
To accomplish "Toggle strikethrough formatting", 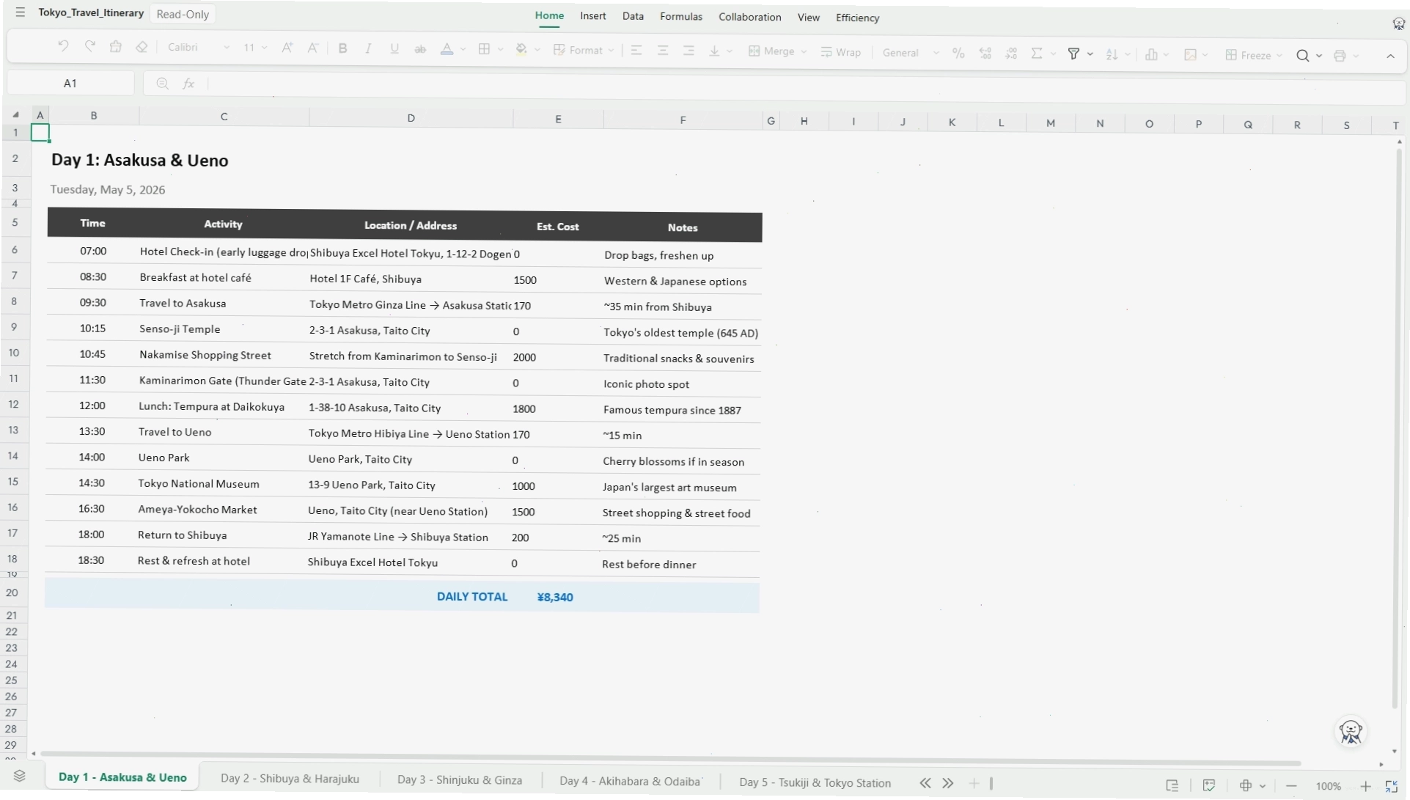I will [x=420, y=49].
